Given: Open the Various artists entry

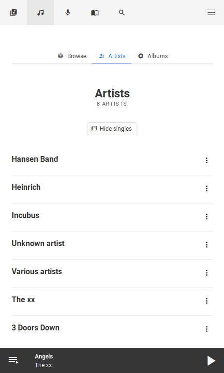Looking at the screenshot, I should [x=37, y=271].
